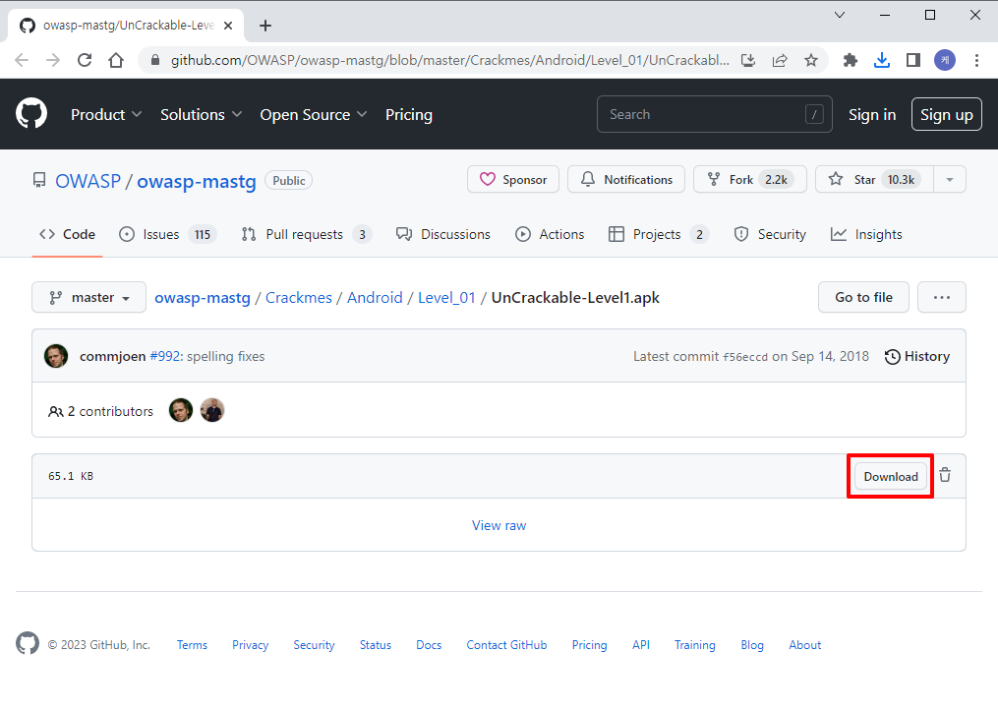
Task: Click the Download button
Action: coord(891,476)
